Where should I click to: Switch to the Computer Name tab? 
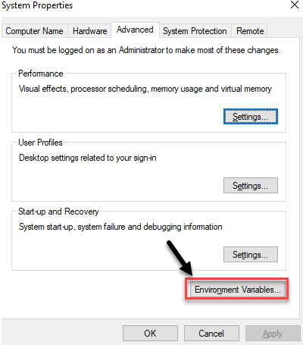click(x=35, y=31)
